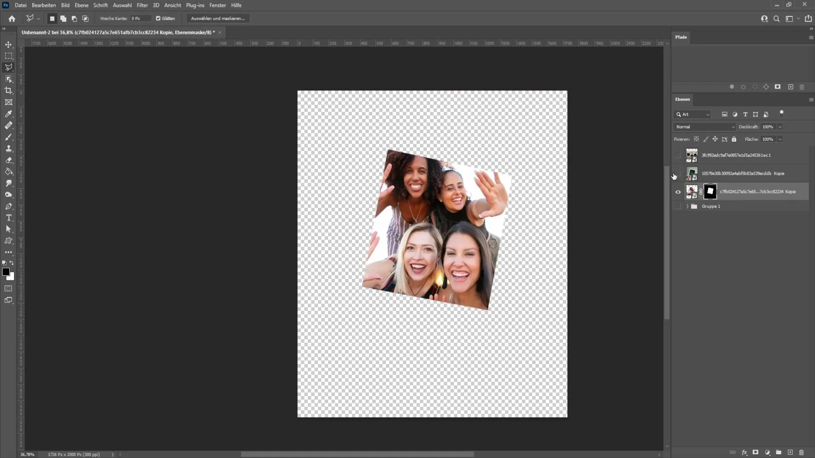Select the Eraser tool
This screenshot has height=458, width=815.
click(8, 160)
